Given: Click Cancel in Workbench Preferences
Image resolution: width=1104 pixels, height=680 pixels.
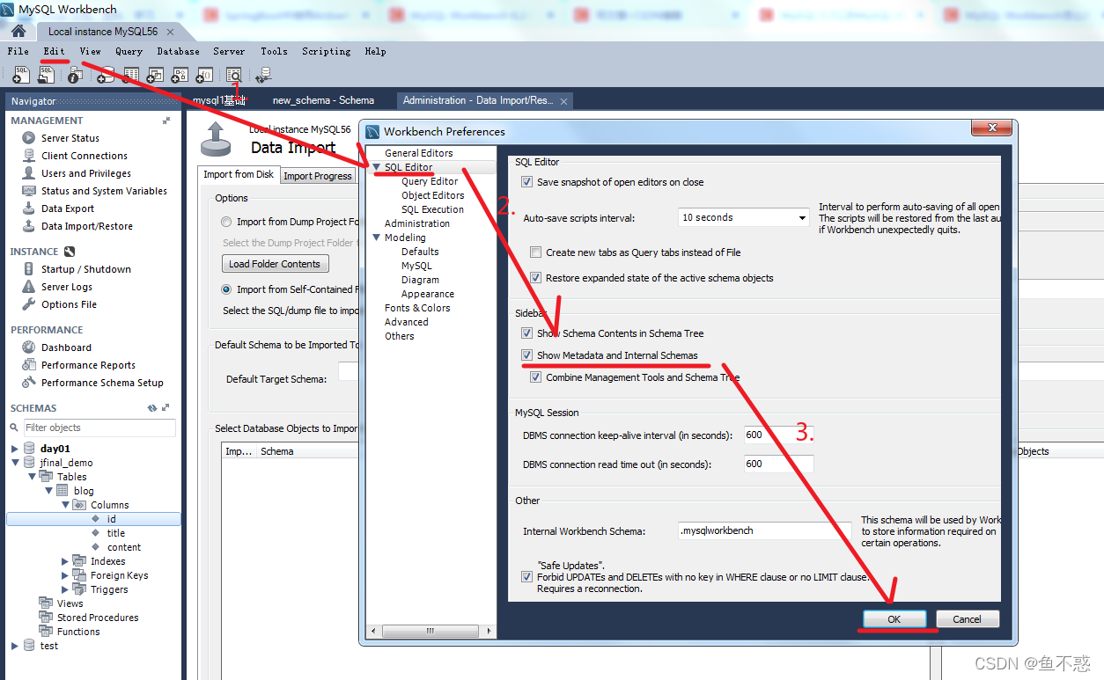Looking at the screenshot, I should (967, 619).
